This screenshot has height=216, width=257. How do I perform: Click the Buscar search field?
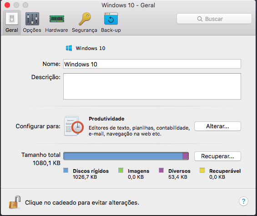[214, 19]
